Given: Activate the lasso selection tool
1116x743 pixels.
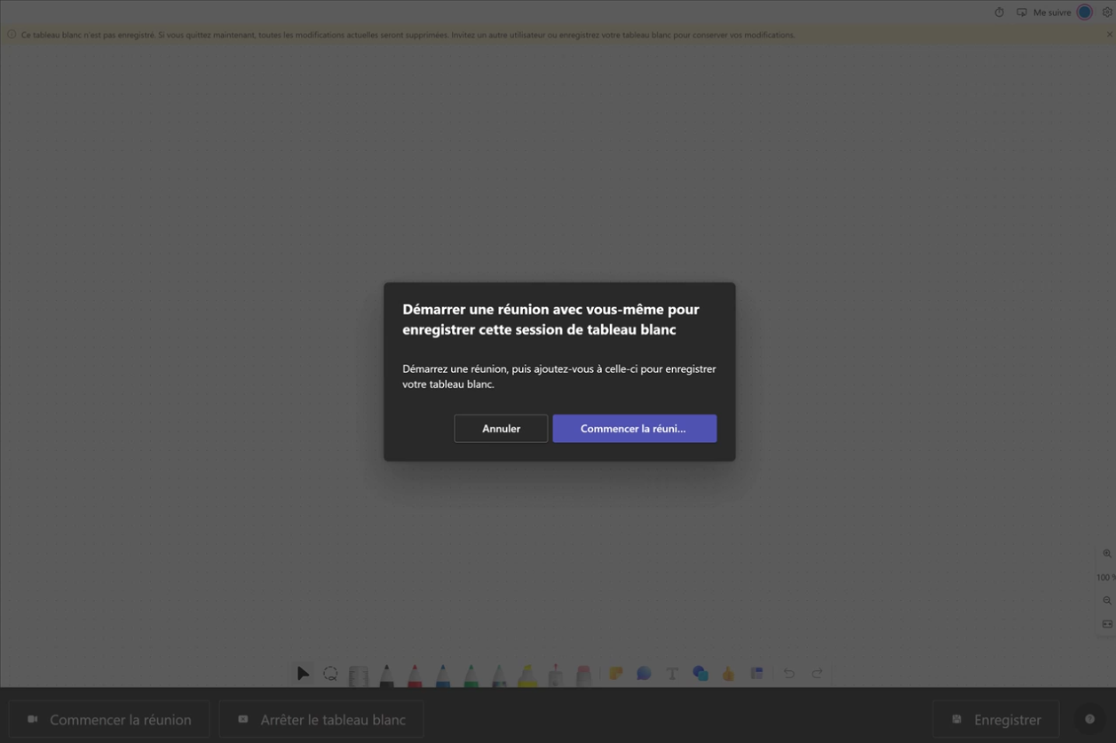Looking at the screenshot, I should (329, 673).
